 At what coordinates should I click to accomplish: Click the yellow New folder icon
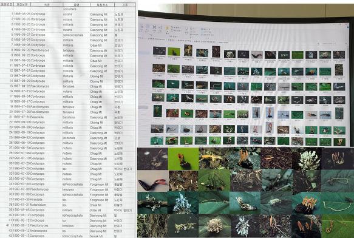(167, 28)
